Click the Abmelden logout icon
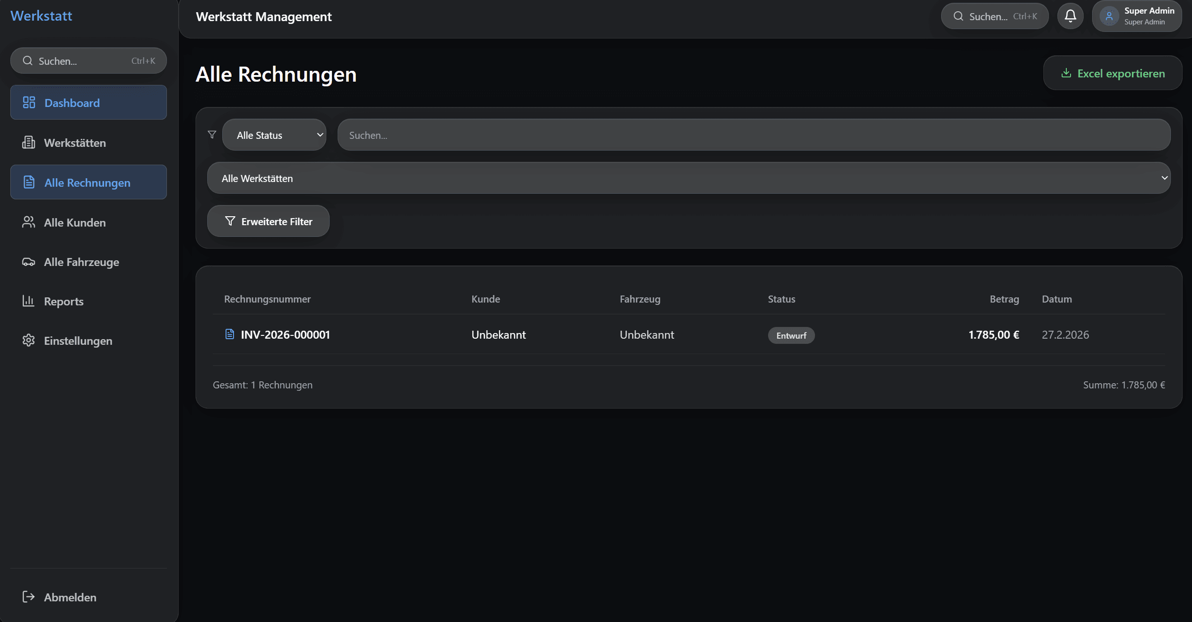The image size is (1192, 622). click(29, 597)
